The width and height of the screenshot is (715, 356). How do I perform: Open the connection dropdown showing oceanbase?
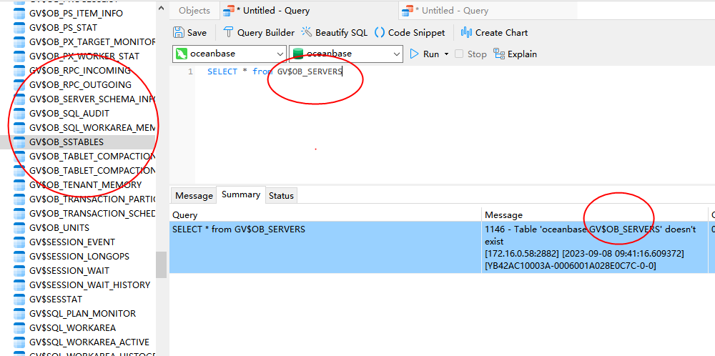click(x=230, y=54)
